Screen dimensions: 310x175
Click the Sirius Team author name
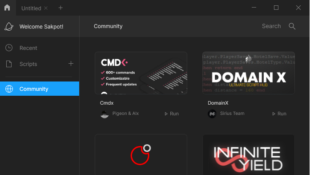232,114
